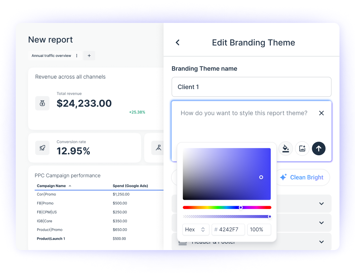The width and height of the screenshot is (355, 273).
Task: Add a new report page with the plus icon
Action: click(89, 55)
